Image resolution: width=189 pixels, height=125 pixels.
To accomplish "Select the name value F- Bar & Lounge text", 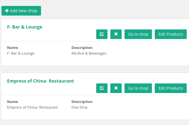I will point(21,53).
